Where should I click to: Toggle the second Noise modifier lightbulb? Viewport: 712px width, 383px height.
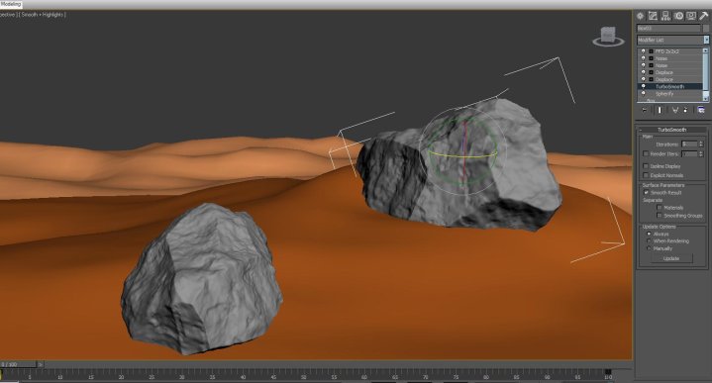[643, 65]
